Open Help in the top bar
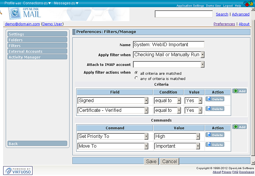 (x=238, y=6)
